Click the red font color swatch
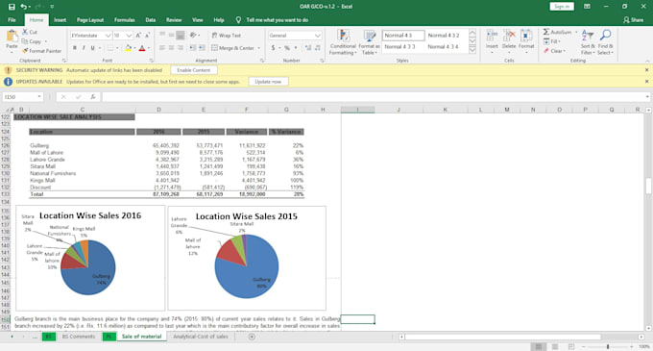 point(142,48)
